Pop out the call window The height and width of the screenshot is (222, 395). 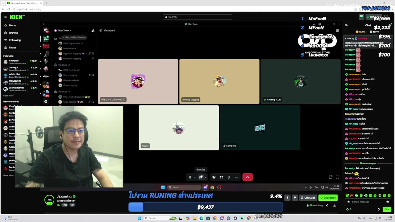click(x=331, y=177)
